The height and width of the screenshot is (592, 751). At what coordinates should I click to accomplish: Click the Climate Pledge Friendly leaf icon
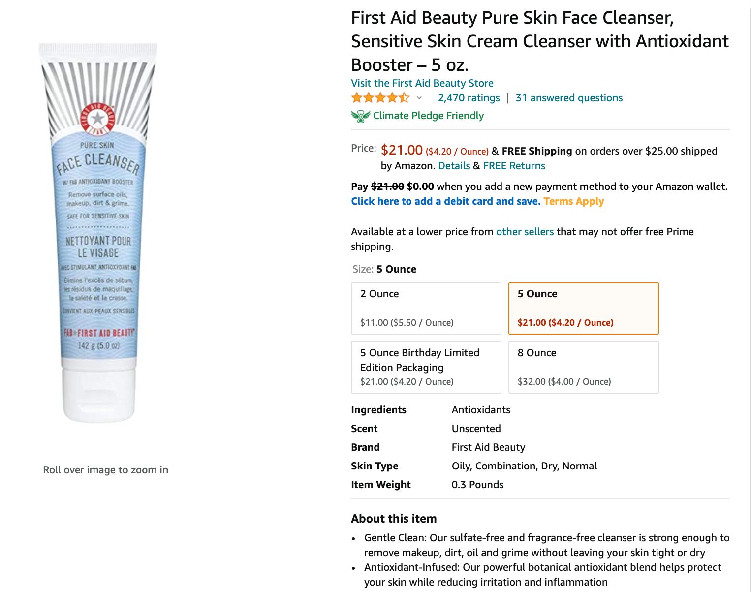pyautogui.click(x=360, y=116)
